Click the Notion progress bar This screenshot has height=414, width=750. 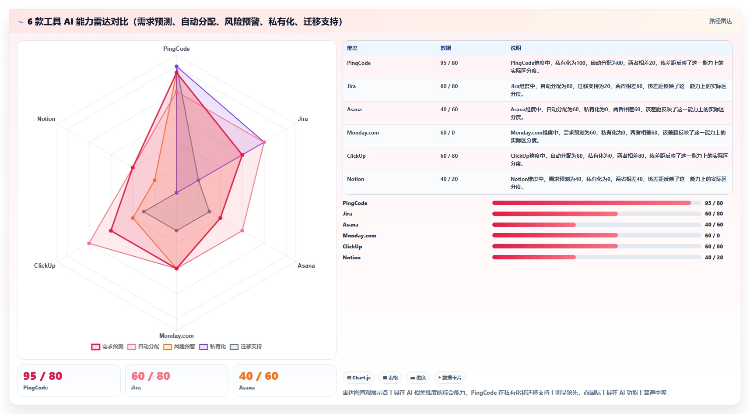[597, 257]
